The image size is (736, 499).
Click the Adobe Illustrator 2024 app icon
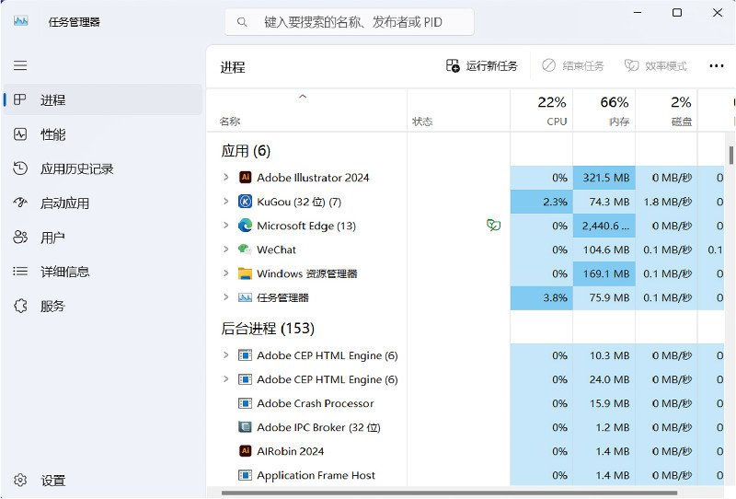coord(245,178)
